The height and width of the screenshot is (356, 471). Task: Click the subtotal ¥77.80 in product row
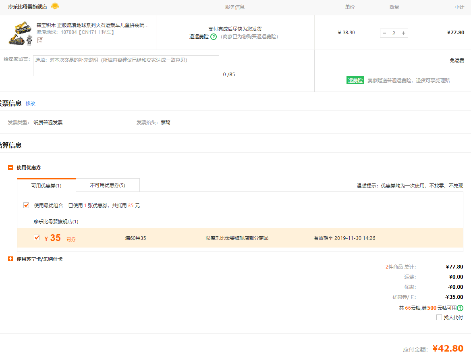pyautogui.click(x=456, y=33)
